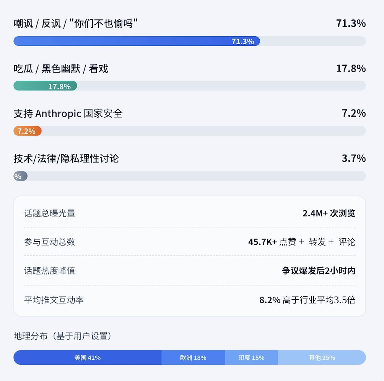Viewport: 384px width, 381px height.
Task: Select the 其他 25% geographic segment
Action: tap(322, 358)
